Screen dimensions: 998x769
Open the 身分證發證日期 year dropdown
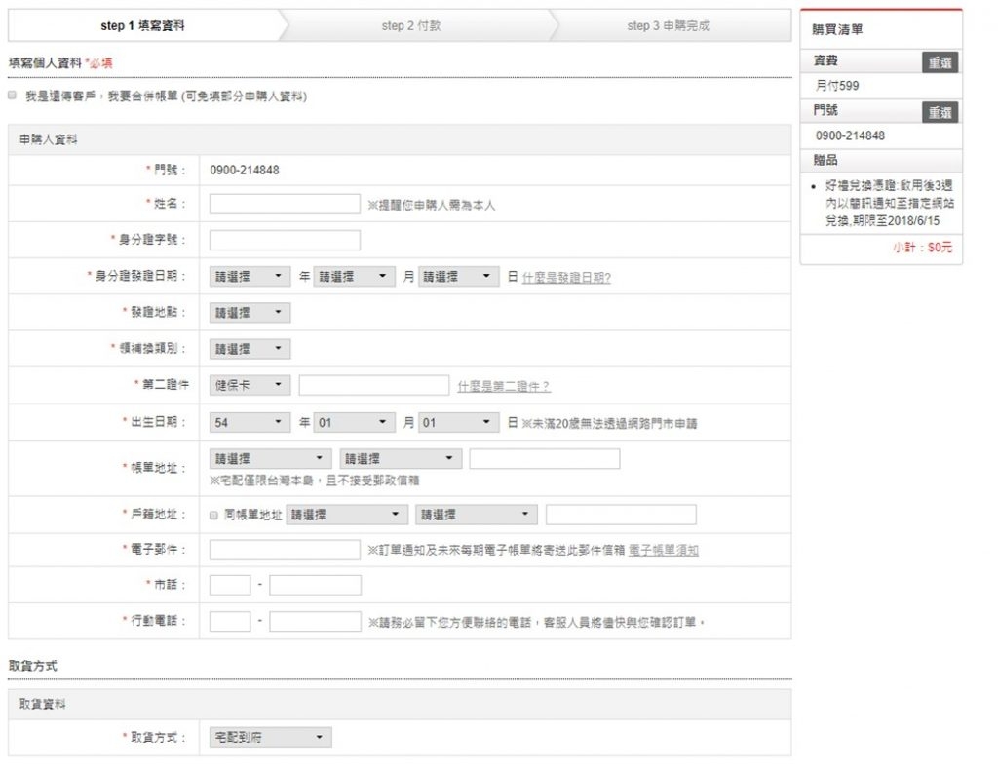pos(250,277)
